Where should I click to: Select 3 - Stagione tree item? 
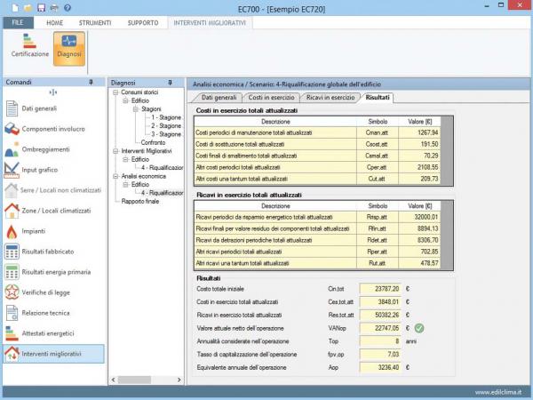[166, 134]
